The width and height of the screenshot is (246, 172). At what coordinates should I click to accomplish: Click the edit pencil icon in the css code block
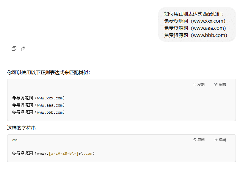tap(216, 140)
